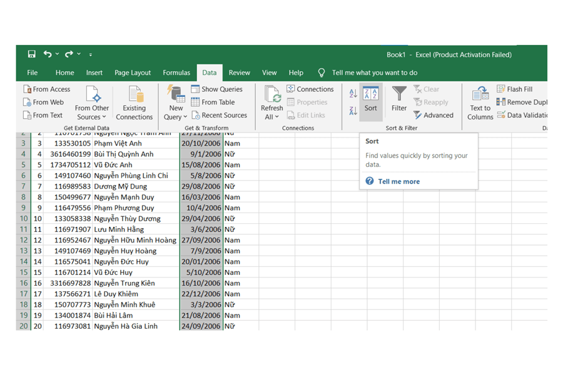The height and width of the screenshot is (375, 563).
Task: Switch to the Review tab
Action: (239, 72)
